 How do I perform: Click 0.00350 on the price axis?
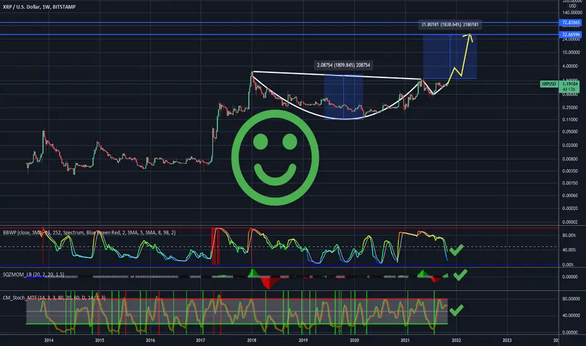point(571,171)
